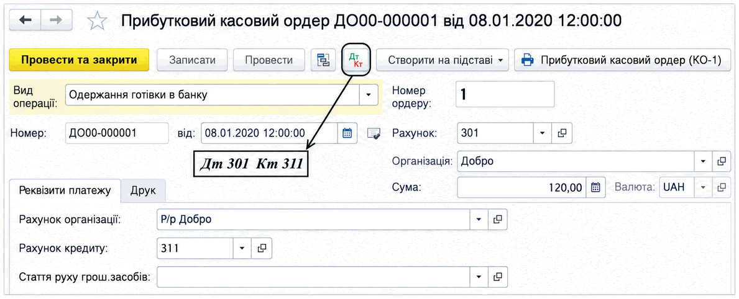The width and height of the screenshot is (739, 299).
Task: Click Номер ордеру field
Action: click(505, 94)
